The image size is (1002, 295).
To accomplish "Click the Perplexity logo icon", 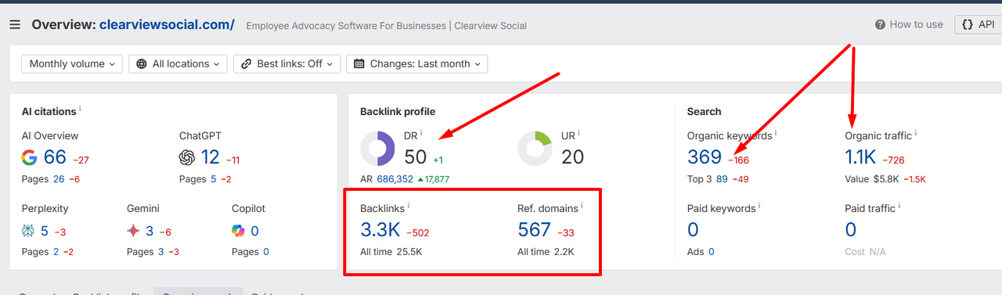I will tap(28, 231).
